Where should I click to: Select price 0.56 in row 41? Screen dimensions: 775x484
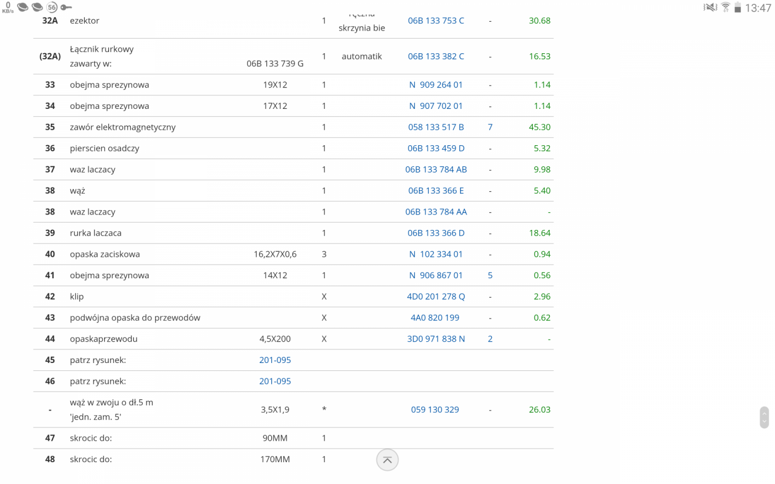542,275
